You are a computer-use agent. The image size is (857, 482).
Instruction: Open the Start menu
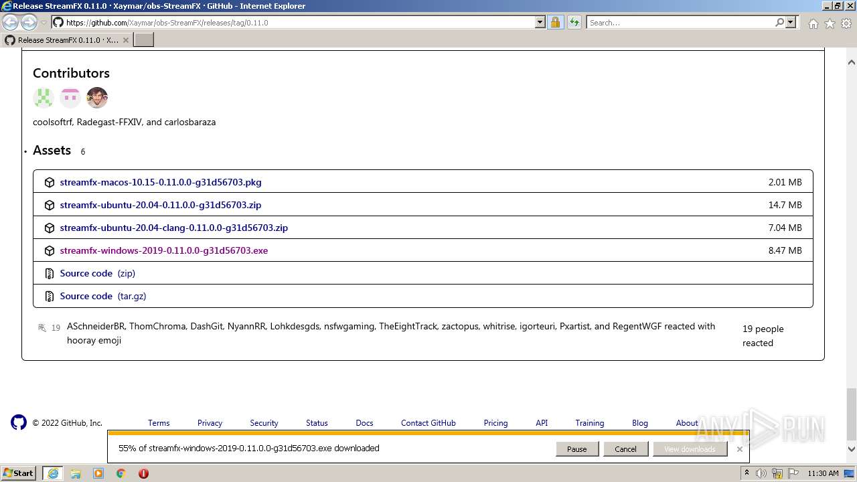pyautogui.click(x=19, y=473)
